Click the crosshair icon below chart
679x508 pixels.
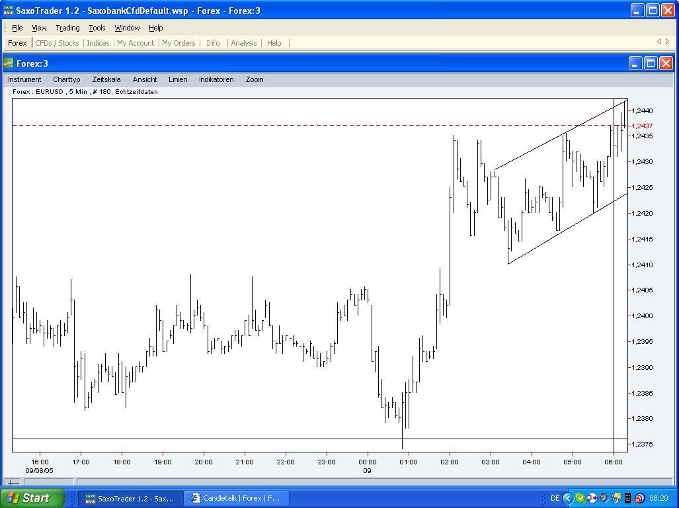tap(13, 482)
